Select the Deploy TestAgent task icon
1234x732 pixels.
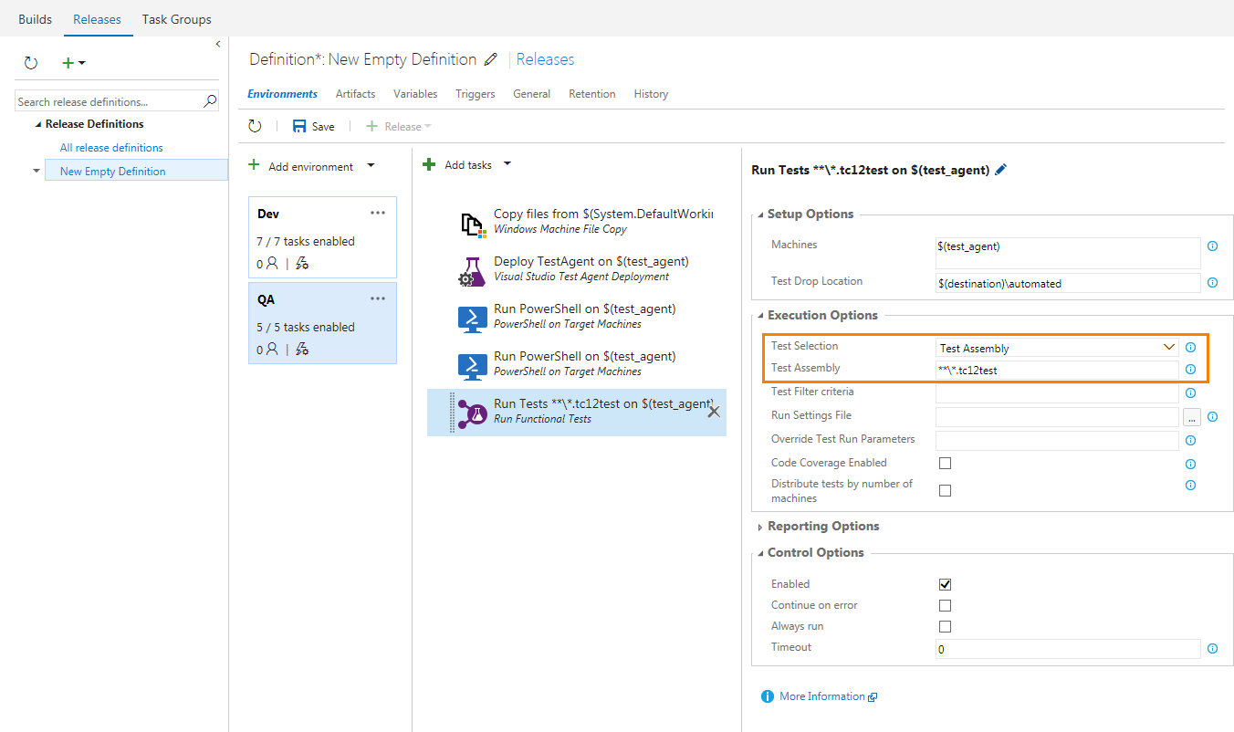coord(470,270)
